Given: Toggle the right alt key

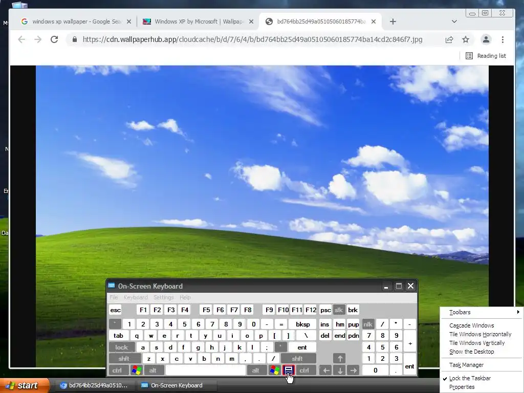Looking at the screenshot, I should click(x=256, y=370).
